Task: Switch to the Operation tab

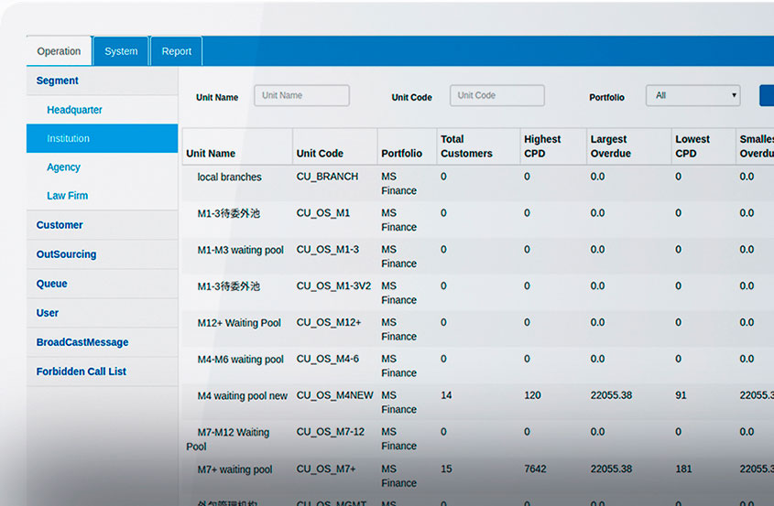Action: tap(59, 51)
